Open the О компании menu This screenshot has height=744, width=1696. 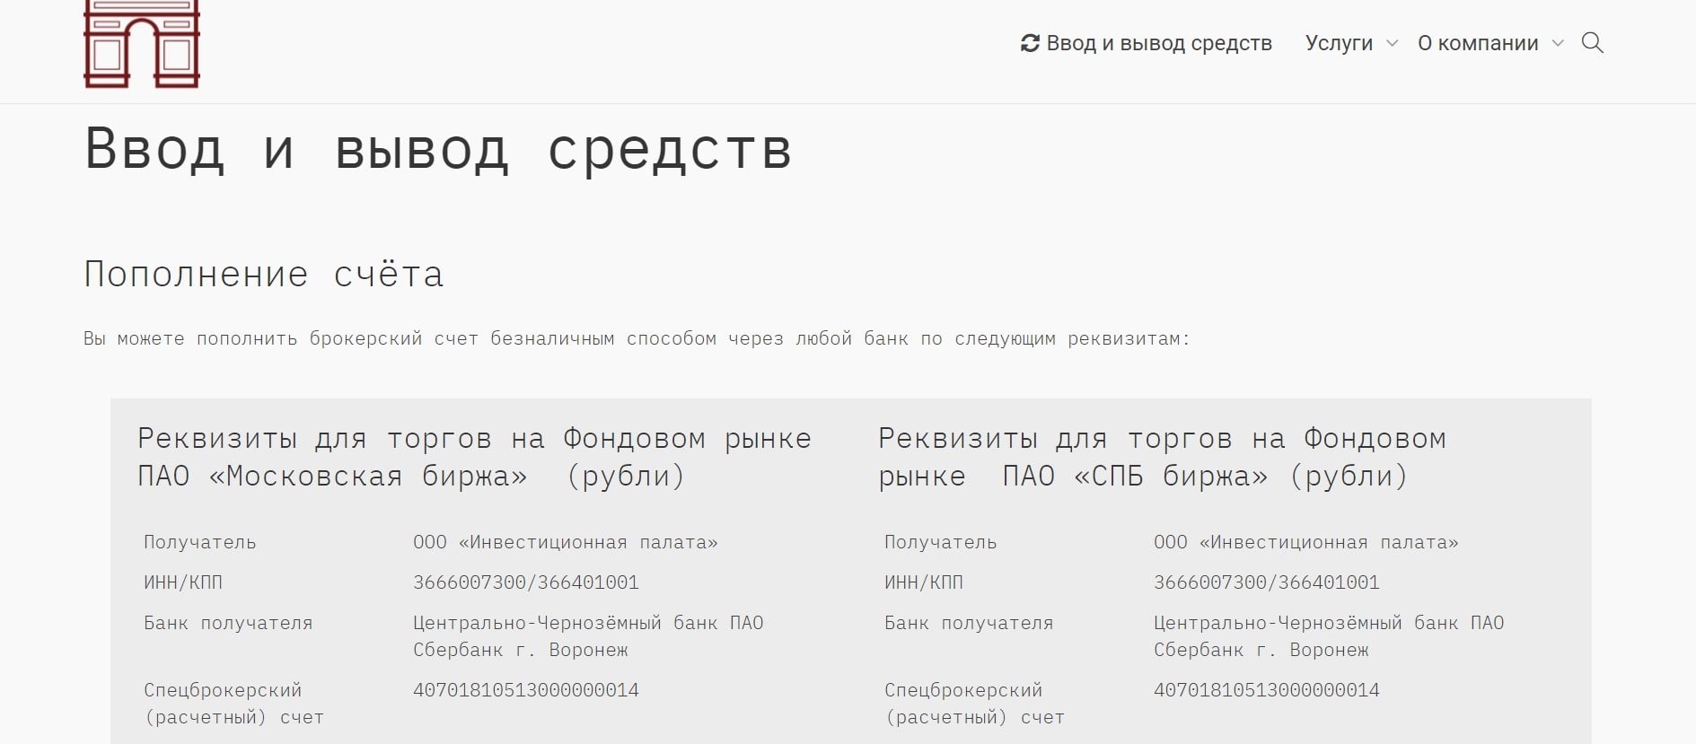[x=1478, y=43]
